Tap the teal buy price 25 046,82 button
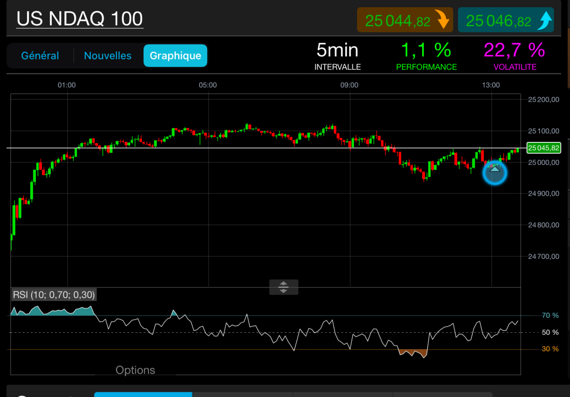570x397 pixels. 506,20
